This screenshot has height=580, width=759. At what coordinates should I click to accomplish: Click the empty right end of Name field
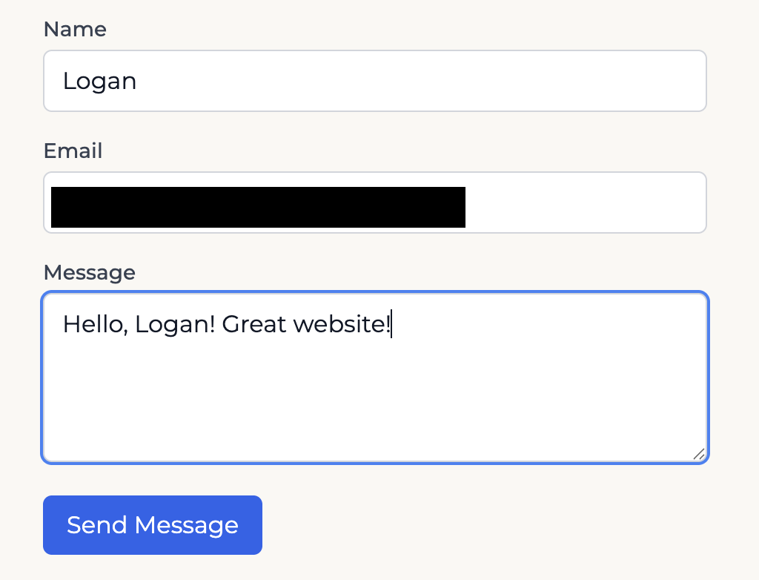[630, 81]
